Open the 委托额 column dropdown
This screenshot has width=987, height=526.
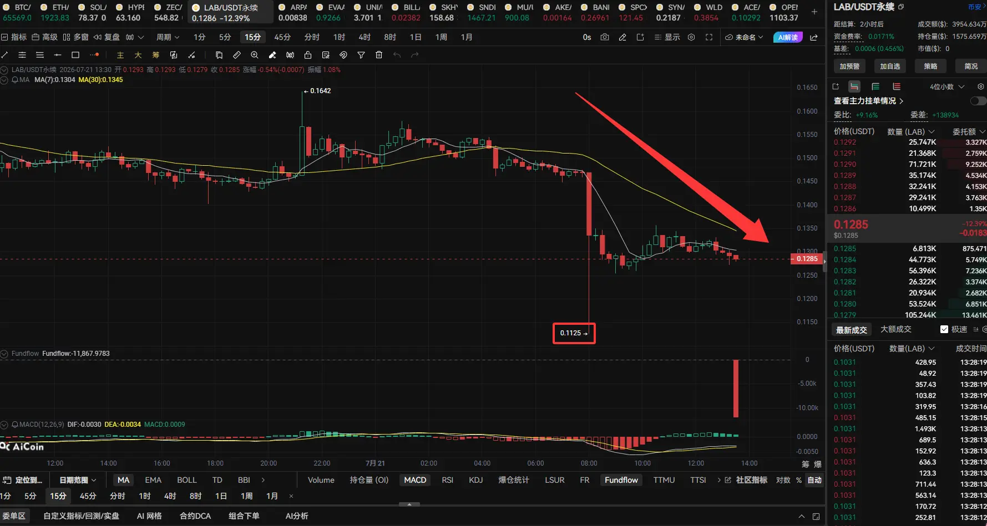[969, 131]
